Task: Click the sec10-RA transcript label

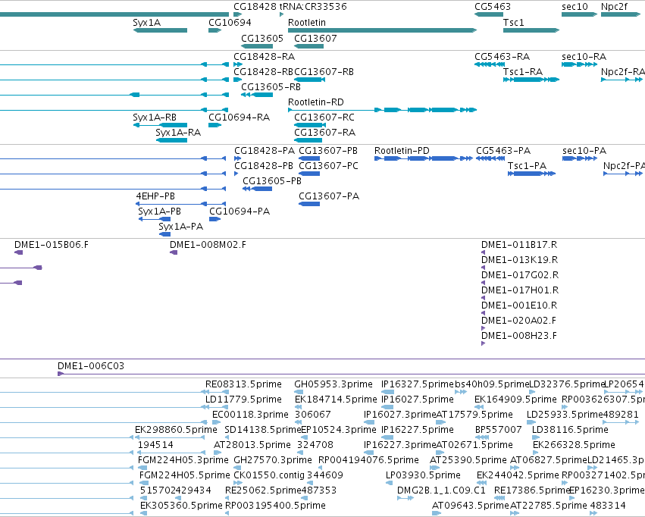Action: click(x=584, y=57)
